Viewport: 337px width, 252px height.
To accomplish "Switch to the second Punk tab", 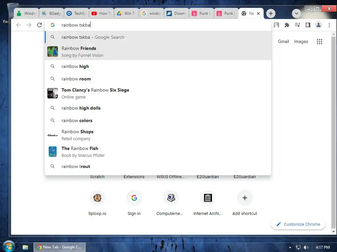I will pyautogui.click(x=226, y=13).
